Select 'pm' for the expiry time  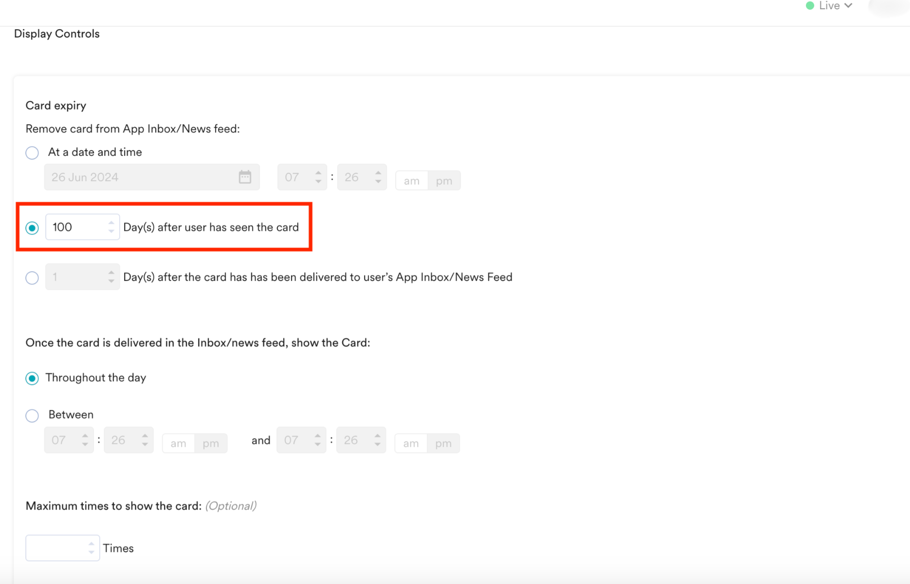pos(444,181)
